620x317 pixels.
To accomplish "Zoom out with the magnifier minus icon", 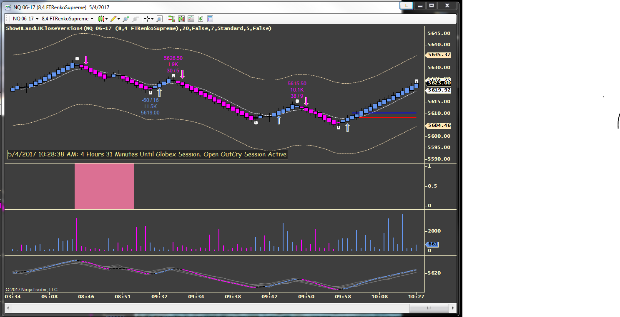I will pyautogui.click(x=136, y=19).
